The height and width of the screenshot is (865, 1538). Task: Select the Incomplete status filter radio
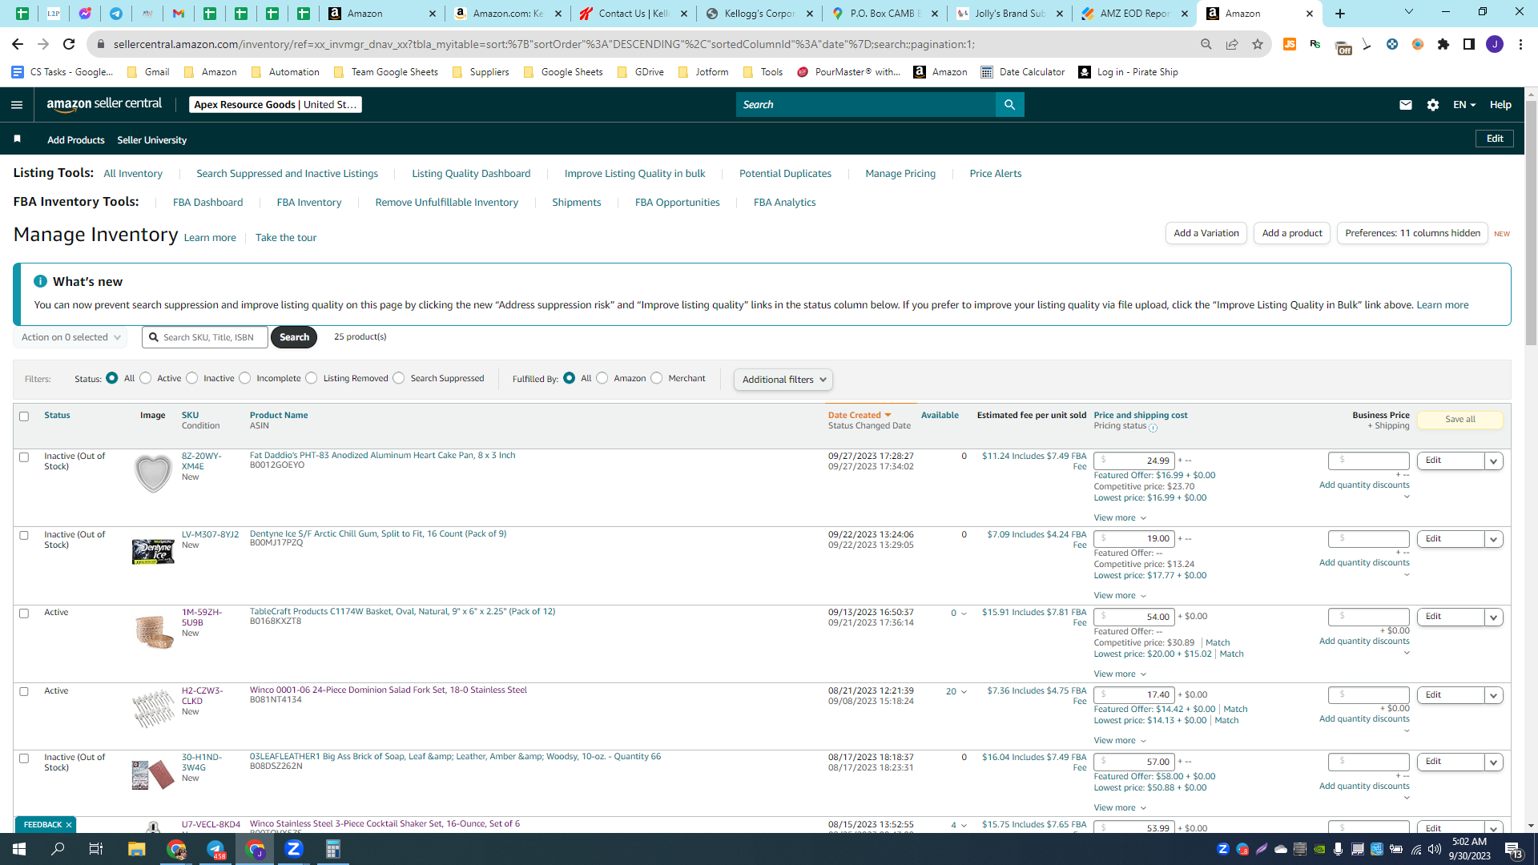click(245, 378)
